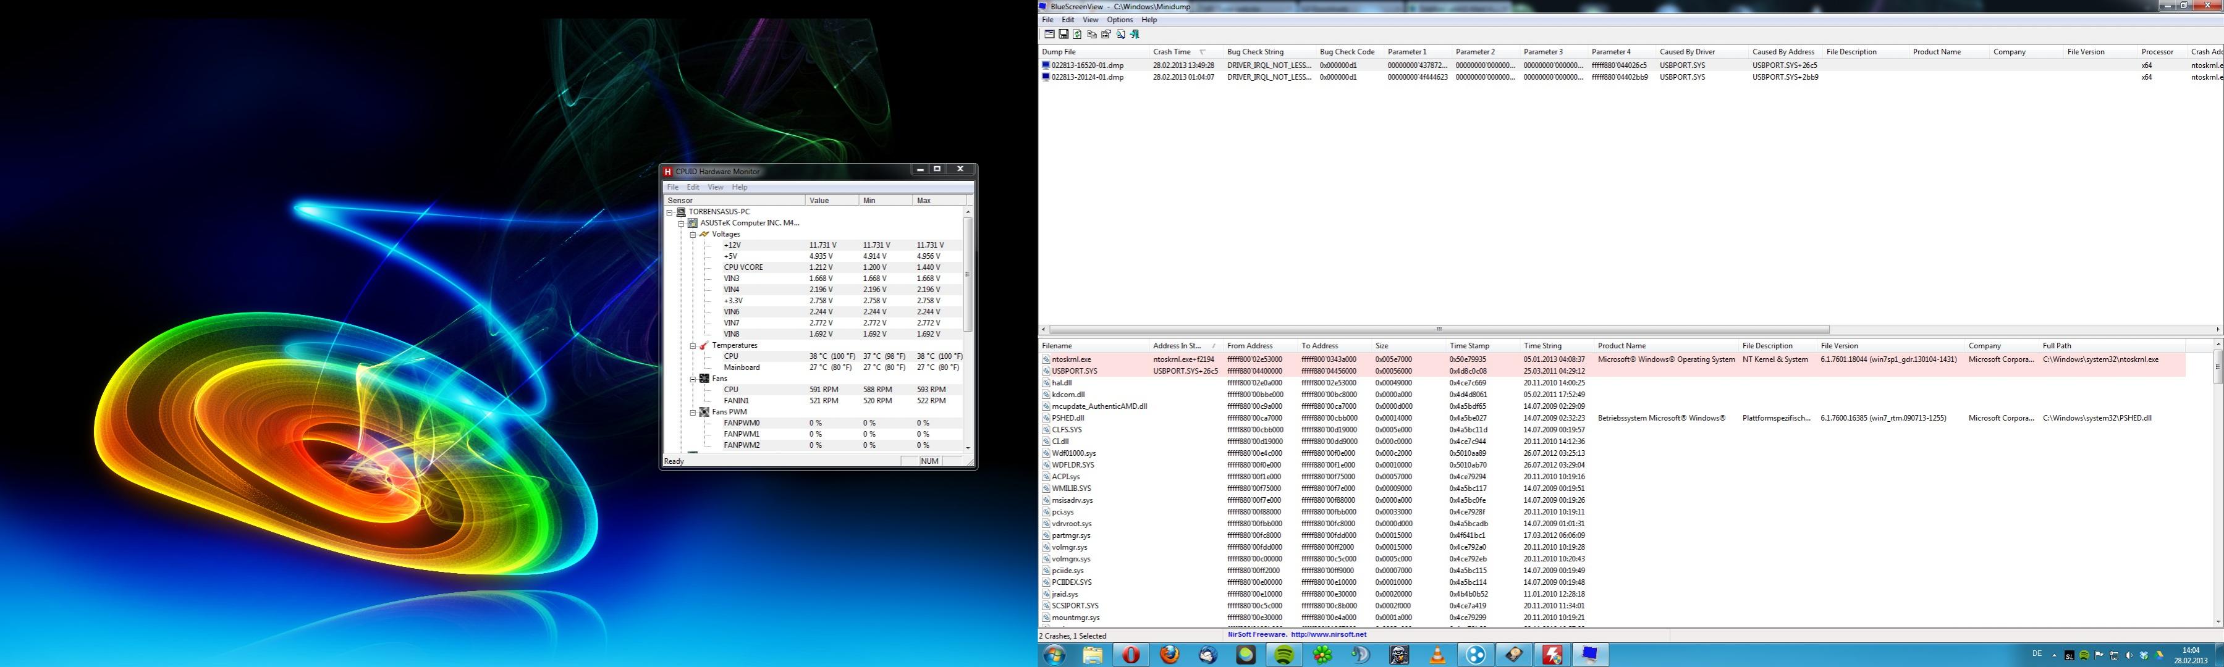Collapse the Fans PWM tree node
The width and height of the screenshot is (2224, 667).
pyautogui.click(x=692, y=413)
